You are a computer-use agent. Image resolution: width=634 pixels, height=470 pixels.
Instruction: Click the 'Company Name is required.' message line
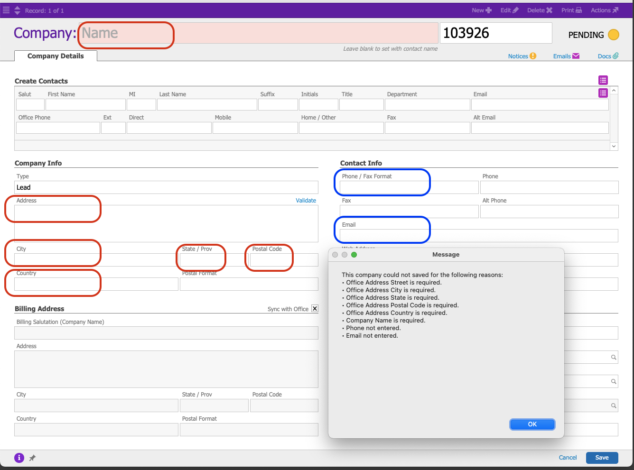coord(383,321)
